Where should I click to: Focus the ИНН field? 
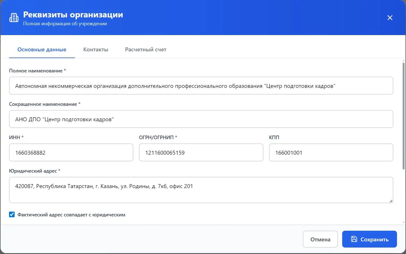pos(71,152)
